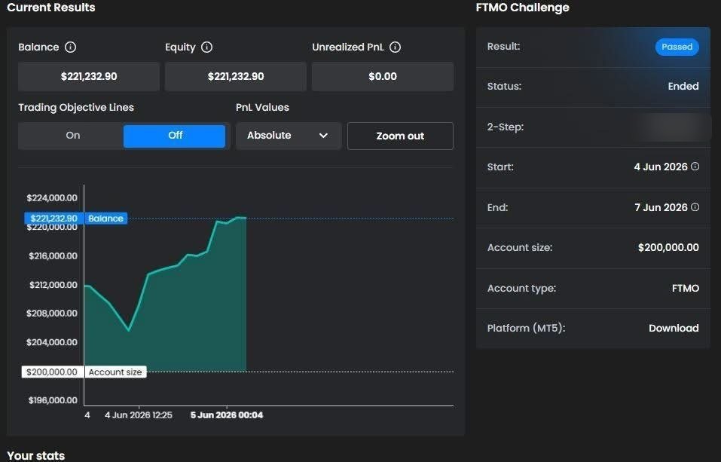This screenshot has height=462, width=721.
Task: Click the $204,000.00 y-axis label
Action: (52, 342)
